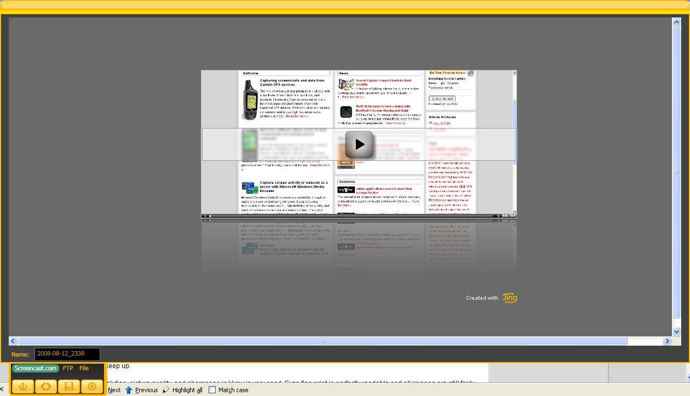The width and height of the screenshot is (690, 396).
Task: Select the File output tab
Action: 84,368
